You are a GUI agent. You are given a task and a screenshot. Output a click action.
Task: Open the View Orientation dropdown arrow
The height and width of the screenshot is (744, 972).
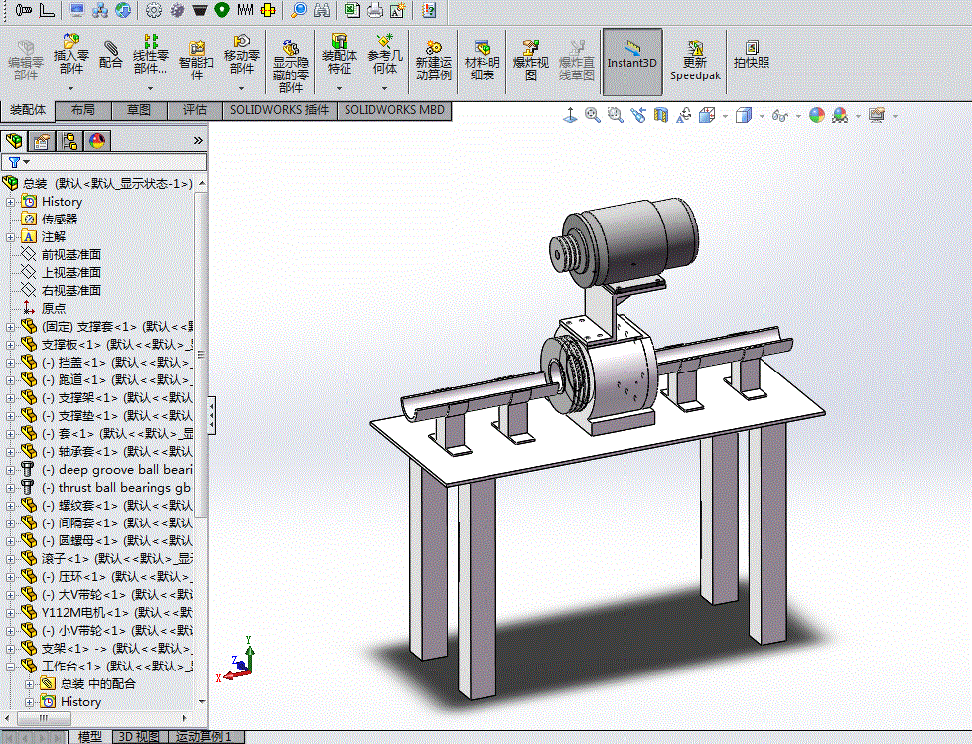726,116
